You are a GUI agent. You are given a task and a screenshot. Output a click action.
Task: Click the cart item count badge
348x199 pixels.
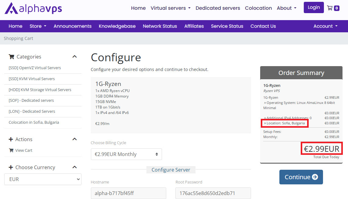click(x=337, y=8)
